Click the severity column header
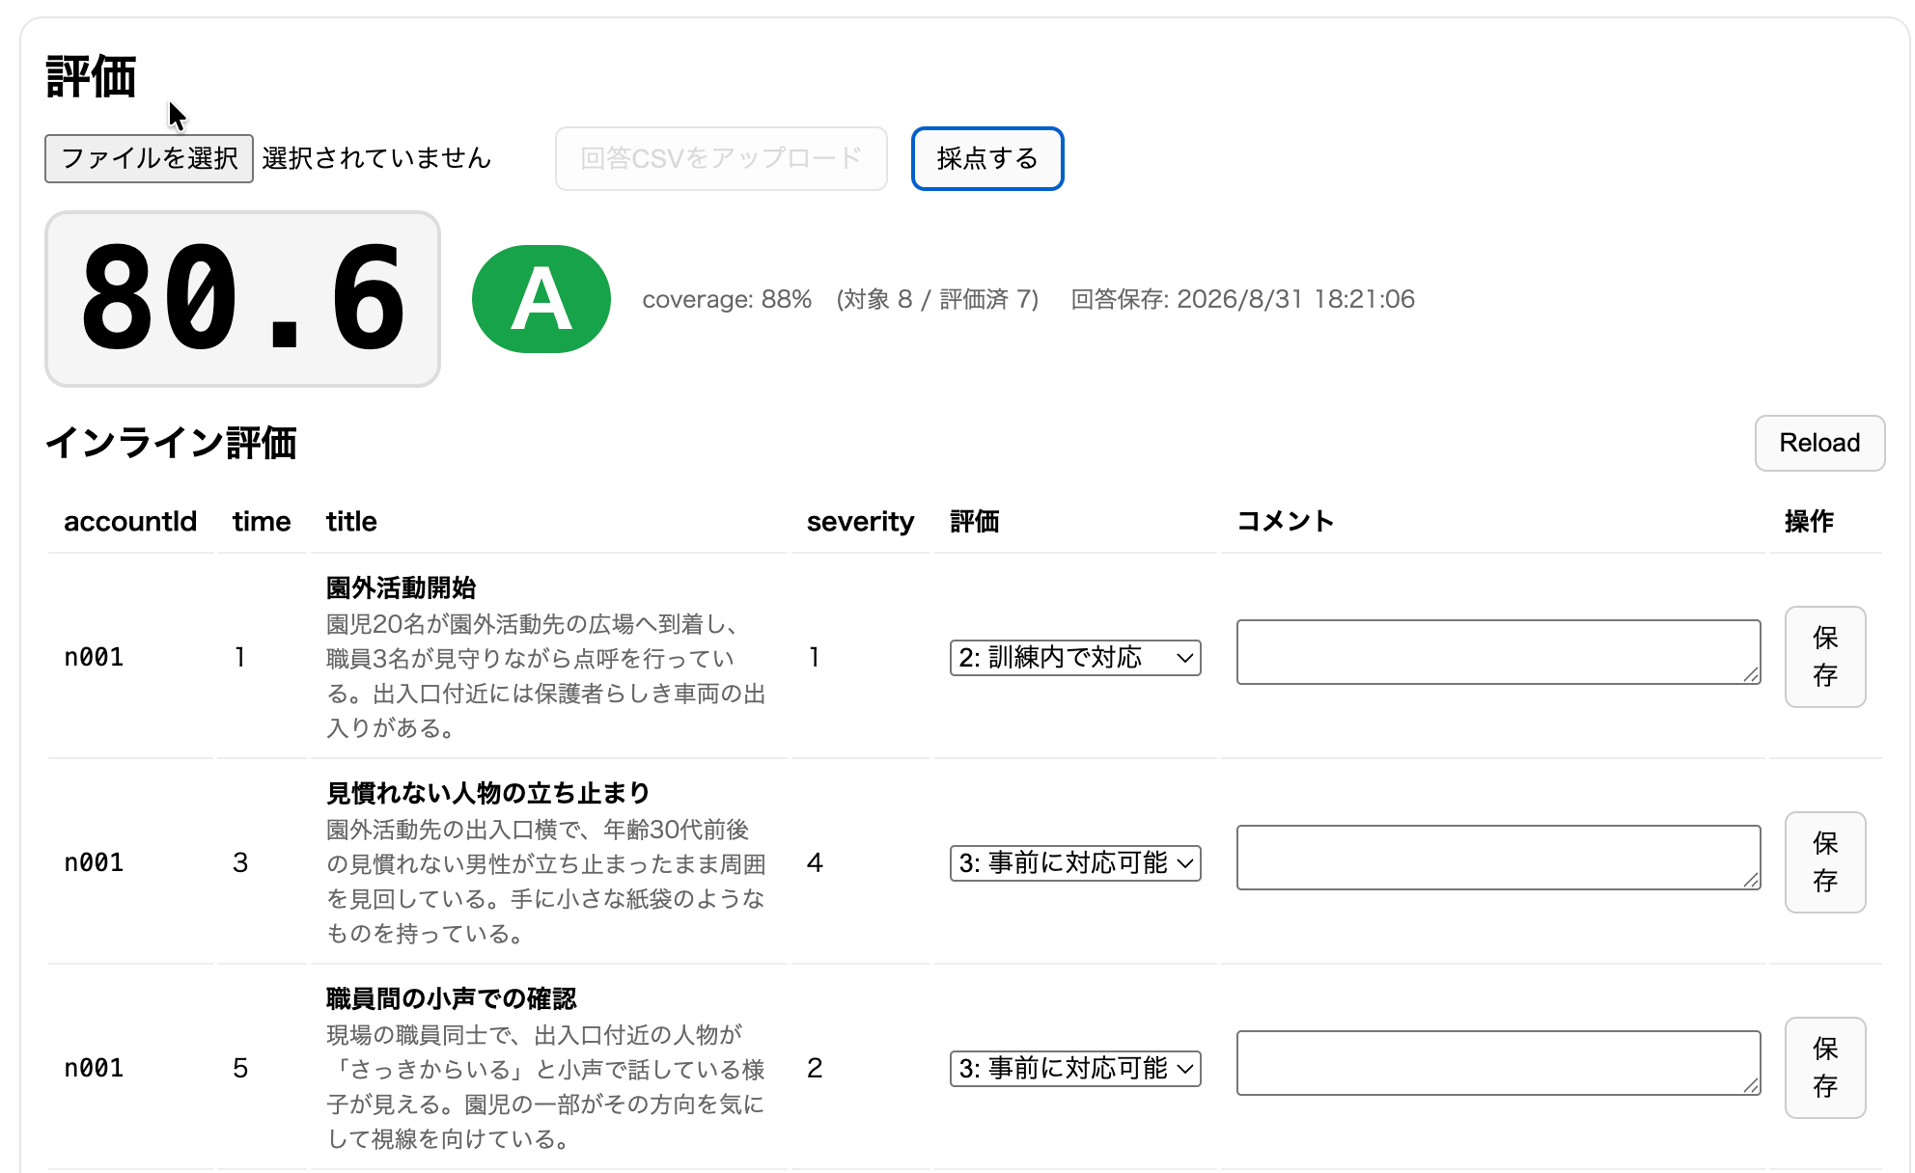 [x=860, y=522]
